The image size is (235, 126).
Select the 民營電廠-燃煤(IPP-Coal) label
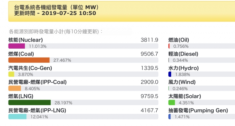pyautogui.click(x=38, y=82)
